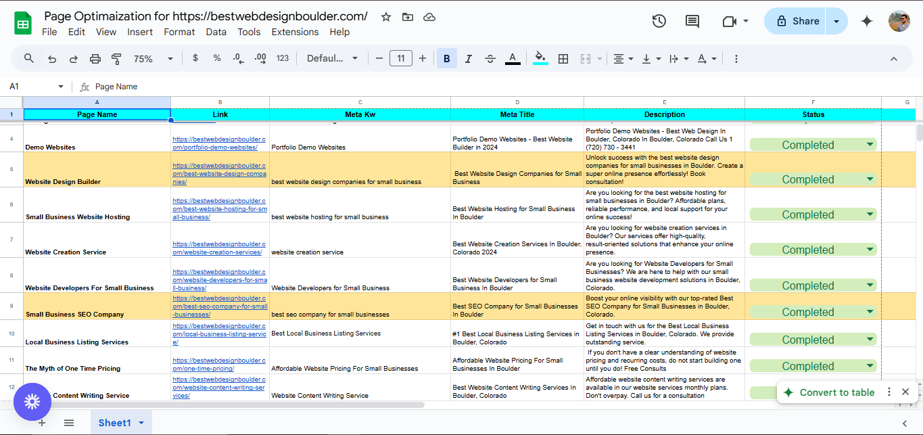The height and width of the screenshot is (435, 923).
Task: Click the Merge cells icon
Action: [x=586, y=58]
